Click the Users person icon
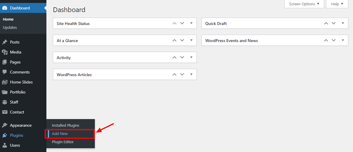 pos(5,145)
